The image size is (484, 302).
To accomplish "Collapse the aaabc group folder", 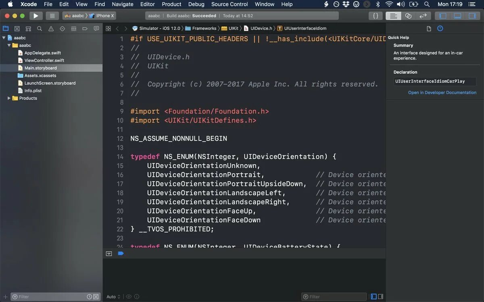I will pyautogui.click(x=9, y=45).
